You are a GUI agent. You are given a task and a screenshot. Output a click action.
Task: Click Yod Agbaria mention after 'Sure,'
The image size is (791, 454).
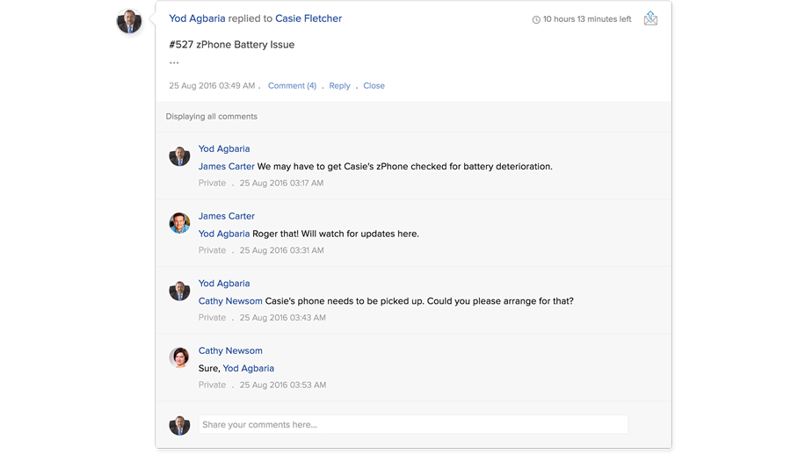pyautogui.click(x=248, y=369)
